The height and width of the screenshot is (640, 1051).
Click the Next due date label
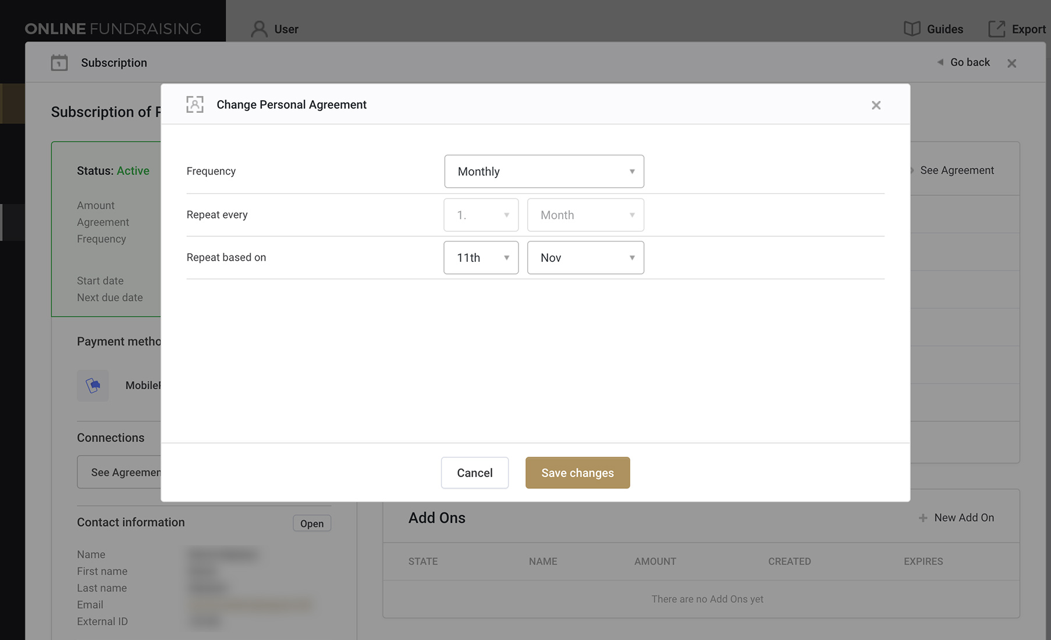[x=109, y=297]
